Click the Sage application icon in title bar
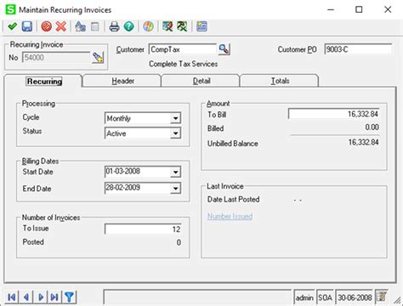The width and height of the screenshot is (403, 306). point(11,9)
